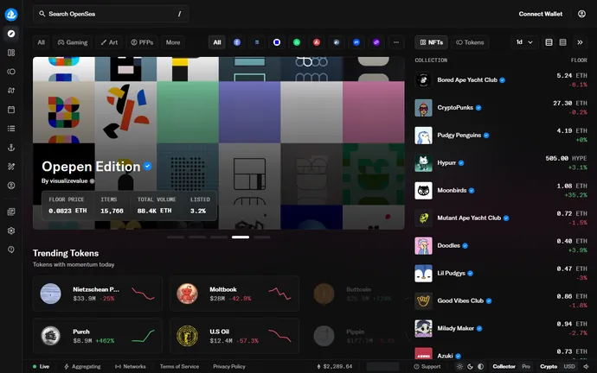The image size is (597, 373).
Task: Expand the More categories dropdown
Action: point(173,42)
